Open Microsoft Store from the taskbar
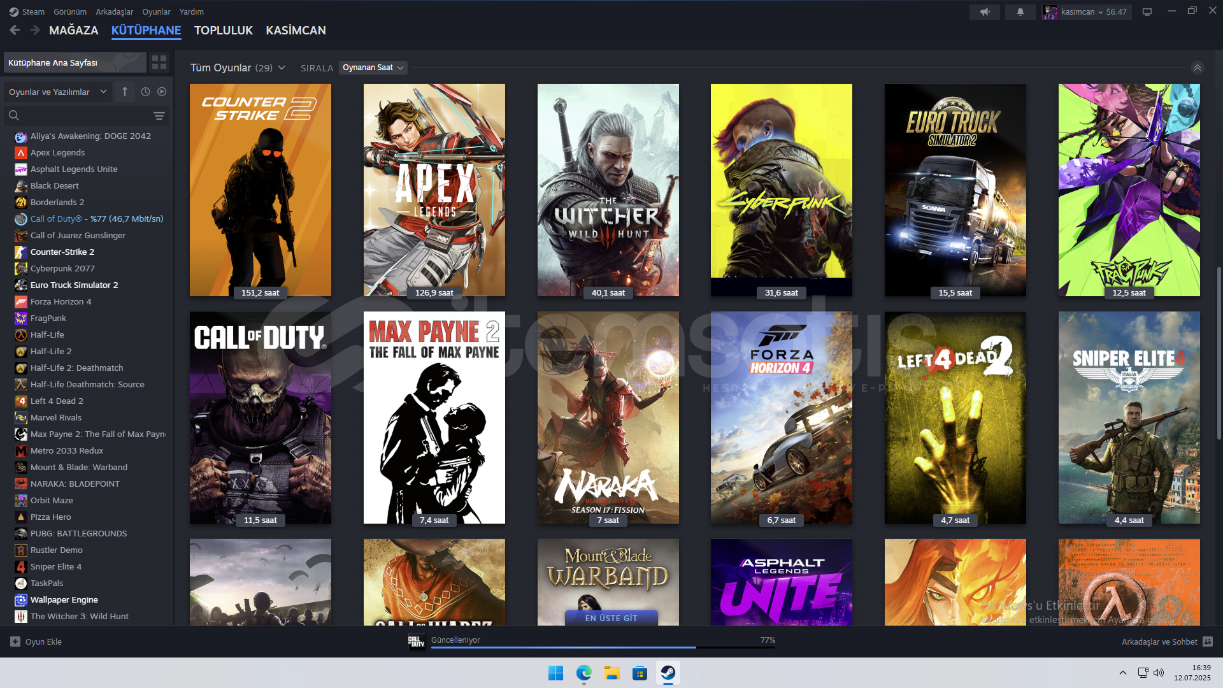This screenshot has height=688, width=1223. click(x=640, y=673)
